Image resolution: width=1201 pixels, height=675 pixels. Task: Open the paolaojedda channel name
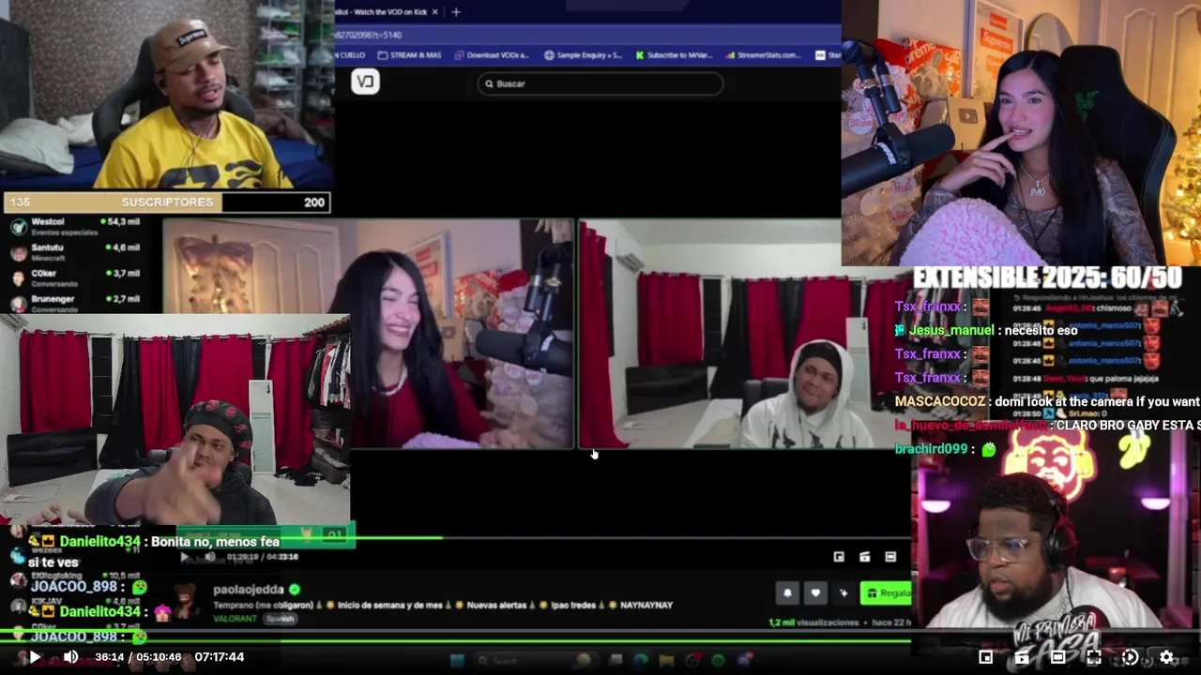[249, 590]
